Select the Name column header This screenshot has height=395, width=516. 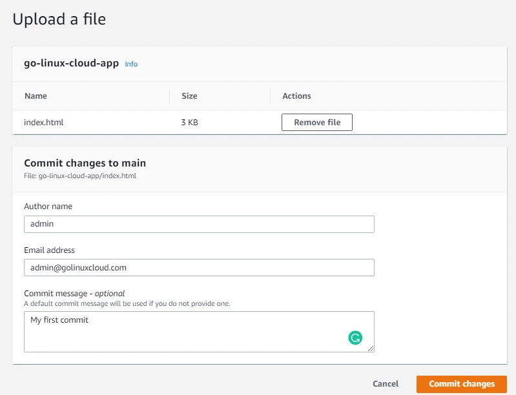(36, 96)
